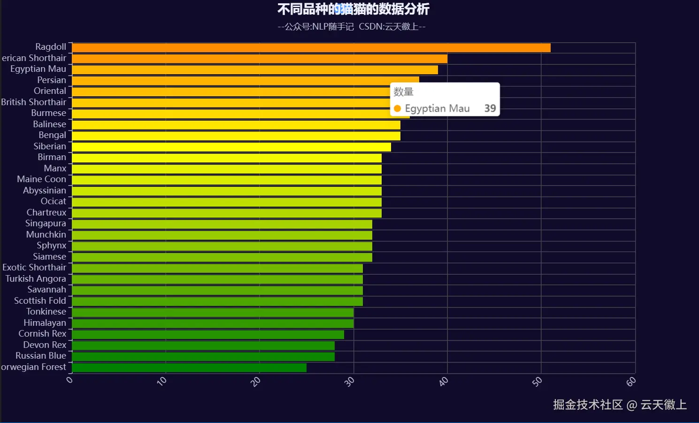Click the x-axis tick label 10
This screenshot has height=423, width=699.
(x=162, y=381)
